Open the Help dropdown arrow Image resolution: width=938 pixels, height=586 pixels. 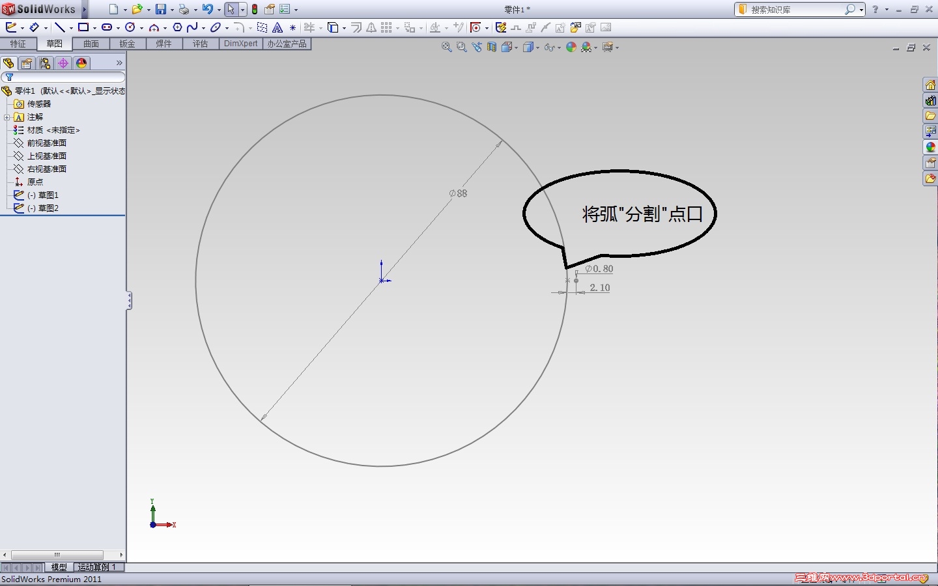click(887, 10)
